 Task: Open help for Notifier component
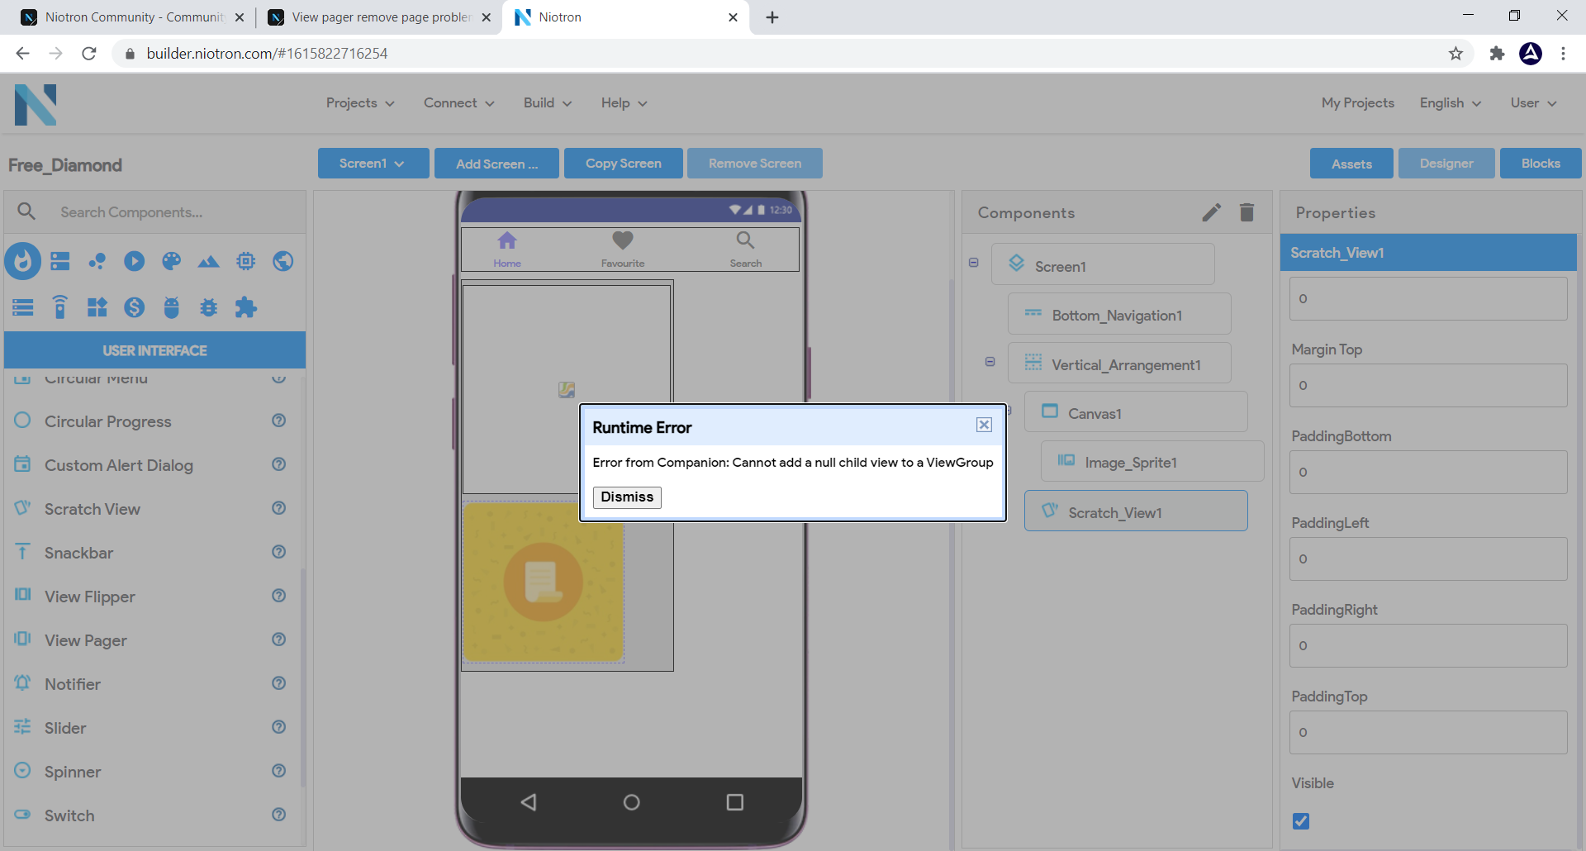click(279, 683)
